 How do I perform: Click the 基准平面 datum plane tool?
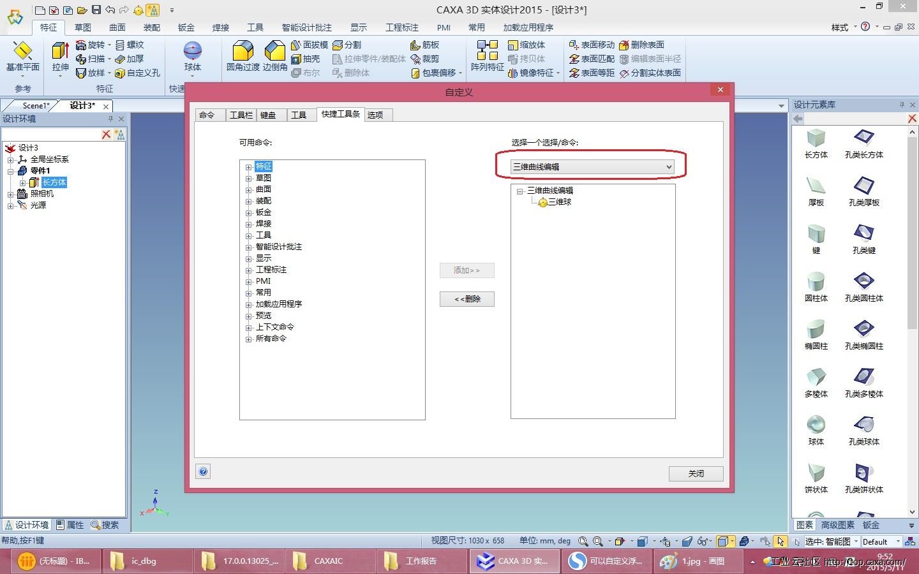[23, 56]
